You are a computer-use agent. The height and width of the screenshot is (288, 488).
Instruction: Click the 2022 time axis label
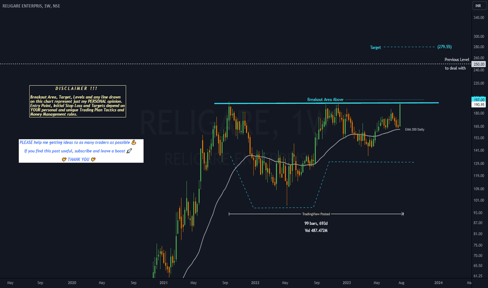255,283
